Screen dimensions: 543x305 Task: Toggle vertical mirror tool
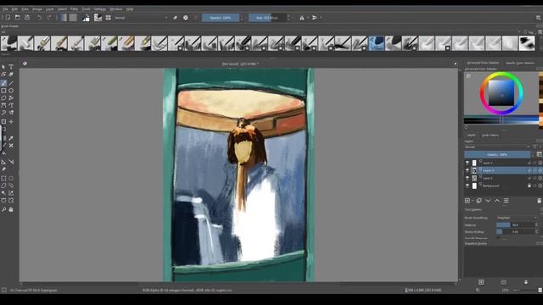(315, 18)
